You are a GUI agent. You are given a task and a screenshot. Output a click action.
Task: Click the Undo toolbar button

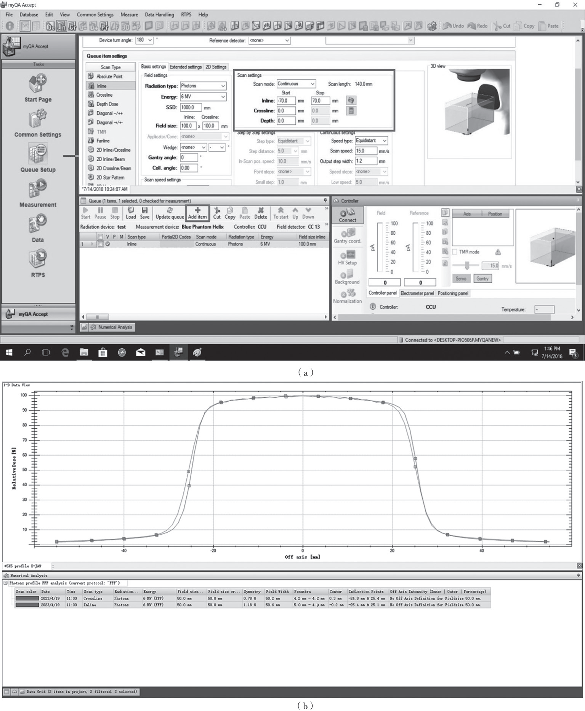(454, 26)
